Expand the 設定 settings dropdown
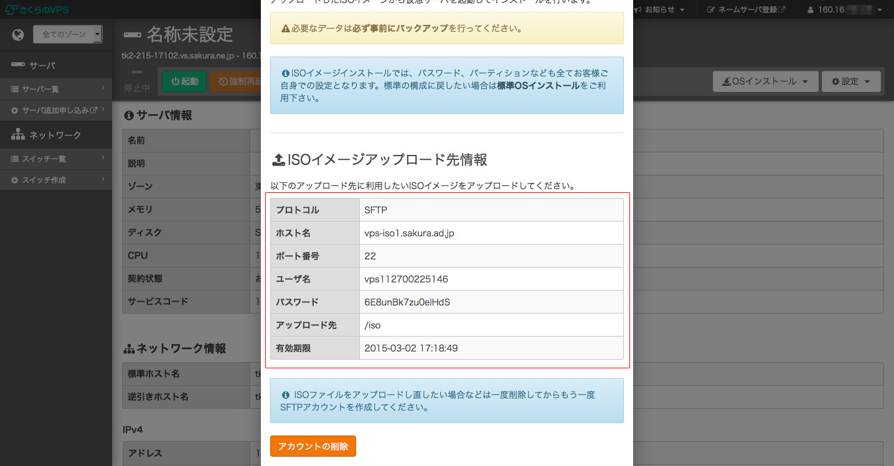 (x=851, y=82)
